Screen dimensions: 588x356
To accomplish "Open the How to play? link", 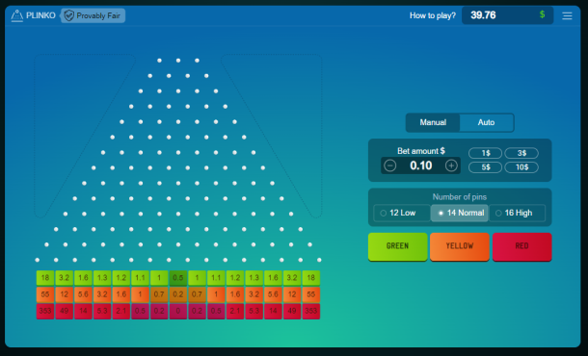I will [433, 15].
